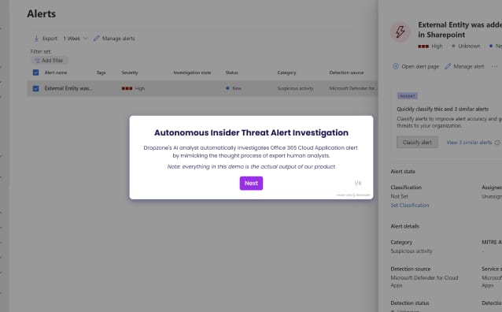Image resolution: width=502 pixels, height=312 pixels.
Task: Click the Alert details section heading
Action: click(404, 226)
